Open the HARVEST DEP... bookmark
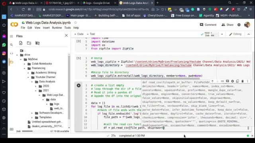 (x=51, y=15)
